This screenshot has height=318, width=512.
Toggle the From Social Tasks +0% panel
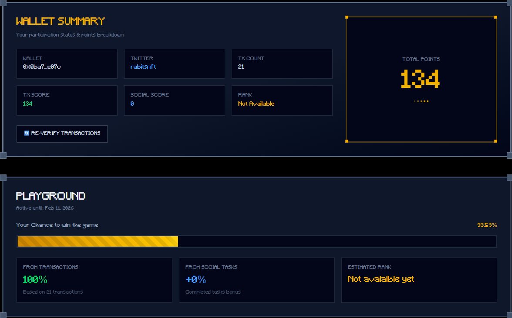[x=257, y=279]
